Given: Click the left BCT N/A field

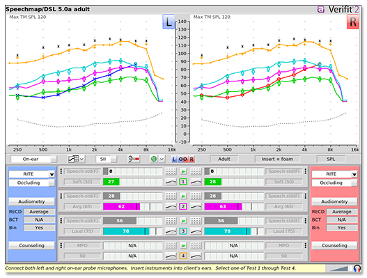Looking at the screenshot, I should 39,219.
